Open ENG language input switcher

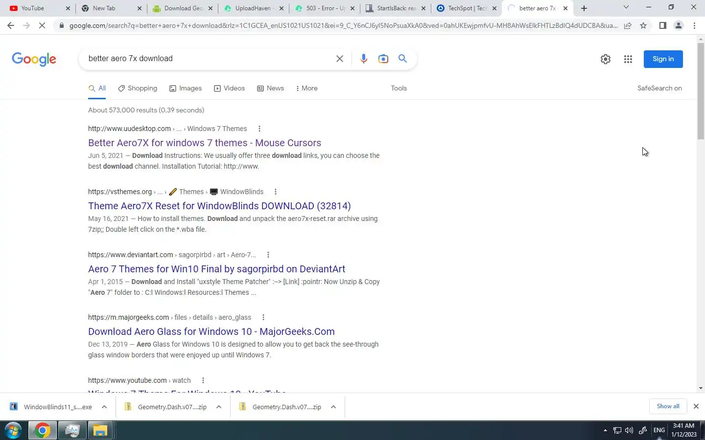(x=659, y=430)
